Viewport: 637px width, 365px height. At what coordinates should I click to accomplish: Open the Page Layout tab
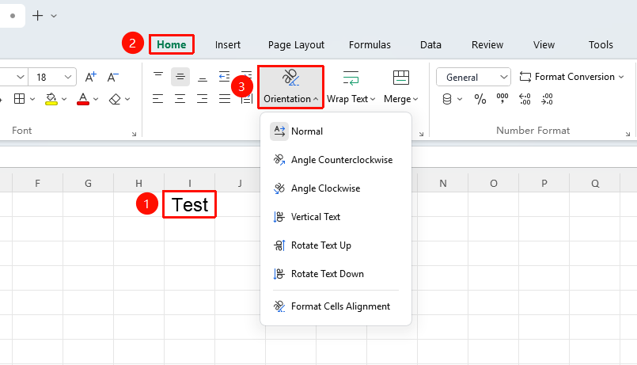pos(296,44)
